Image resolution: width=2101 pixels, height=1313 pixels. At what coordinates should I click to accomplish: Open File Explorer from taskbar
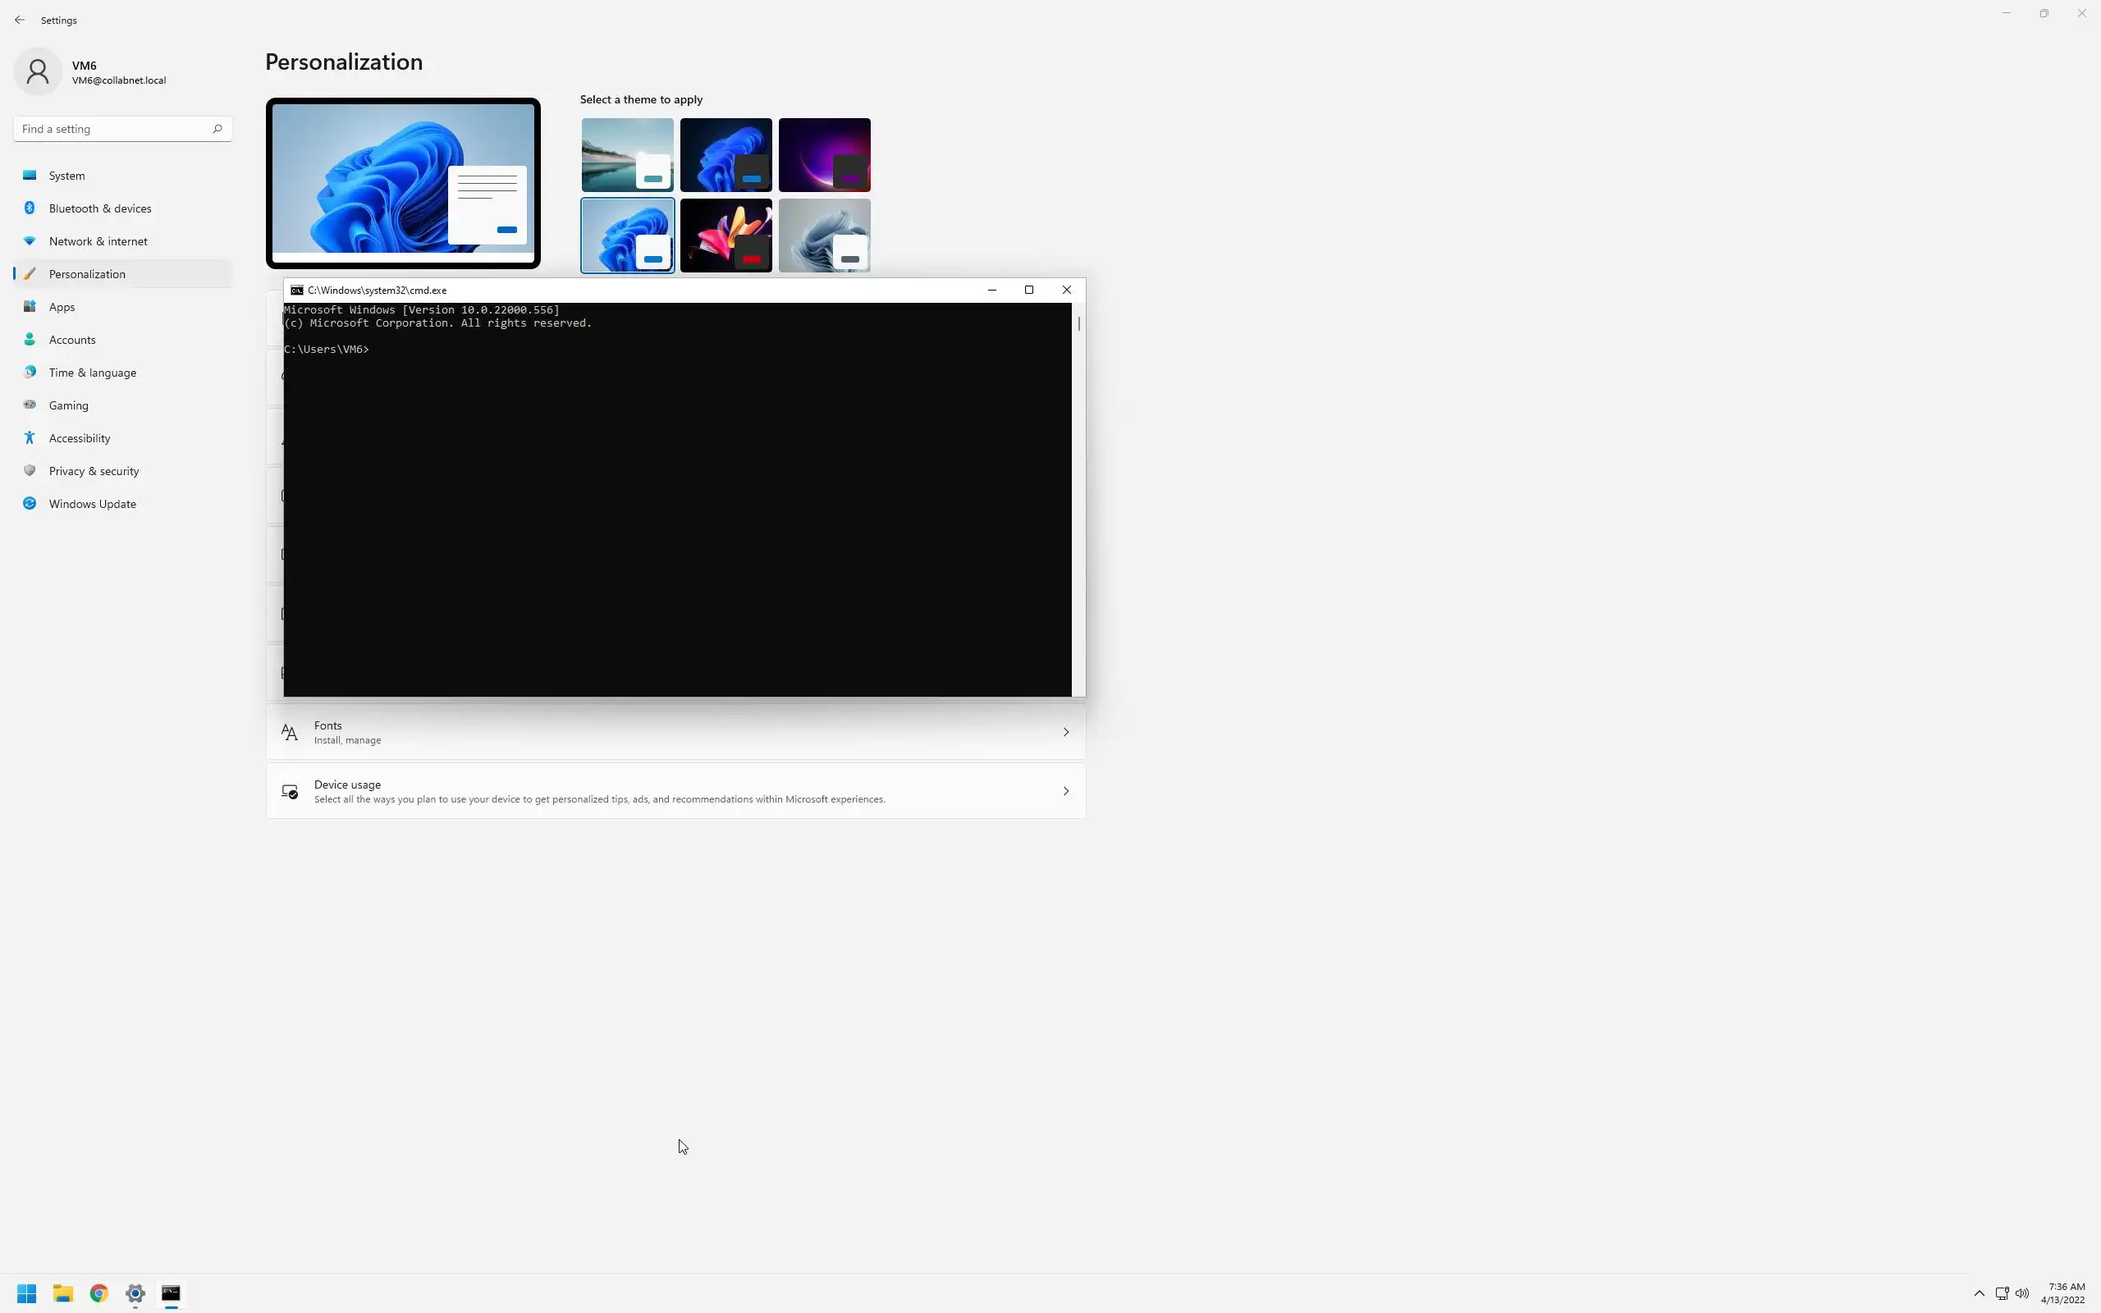tap(62, 1294)
